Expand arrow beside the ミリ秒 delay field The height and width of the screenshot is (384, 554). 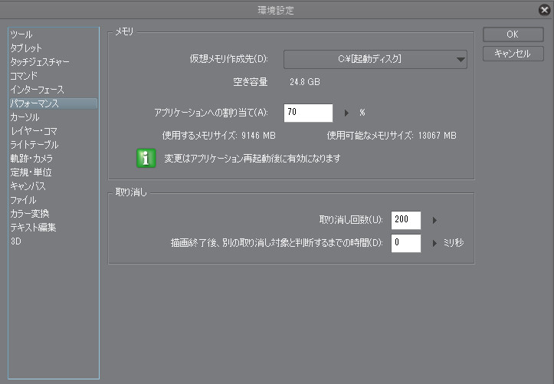pos(434,243)
